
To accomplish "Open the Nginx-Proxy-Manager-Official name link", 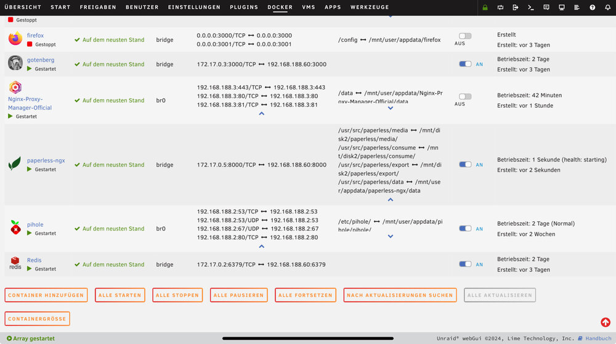I will (30, 104).
